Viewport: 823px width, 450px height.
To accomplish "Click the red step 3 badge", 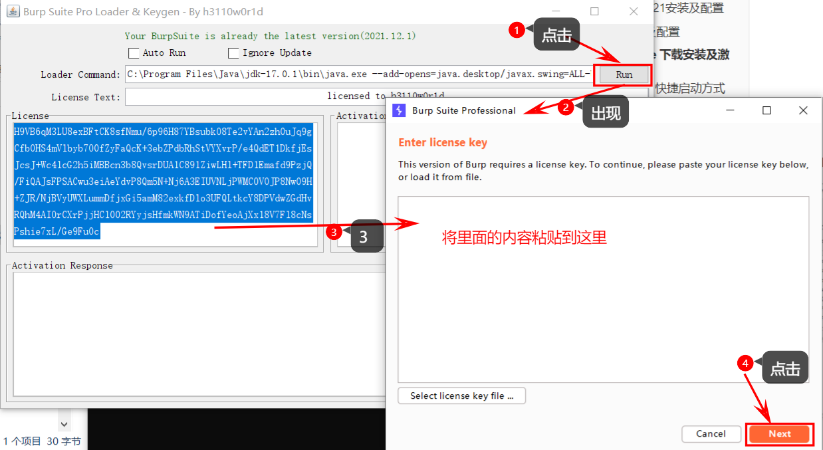I will pos(334,232).
